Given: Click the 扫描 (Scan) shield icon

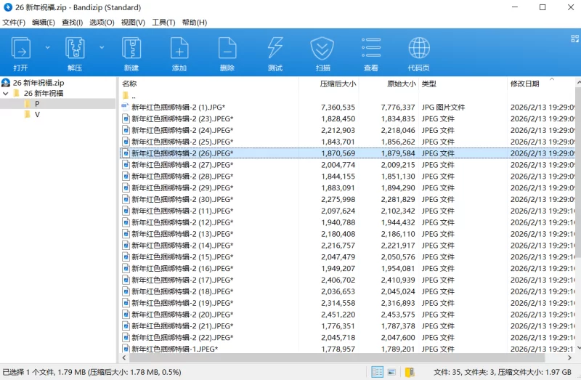Looking at the screenshot, I should (322, 51).
